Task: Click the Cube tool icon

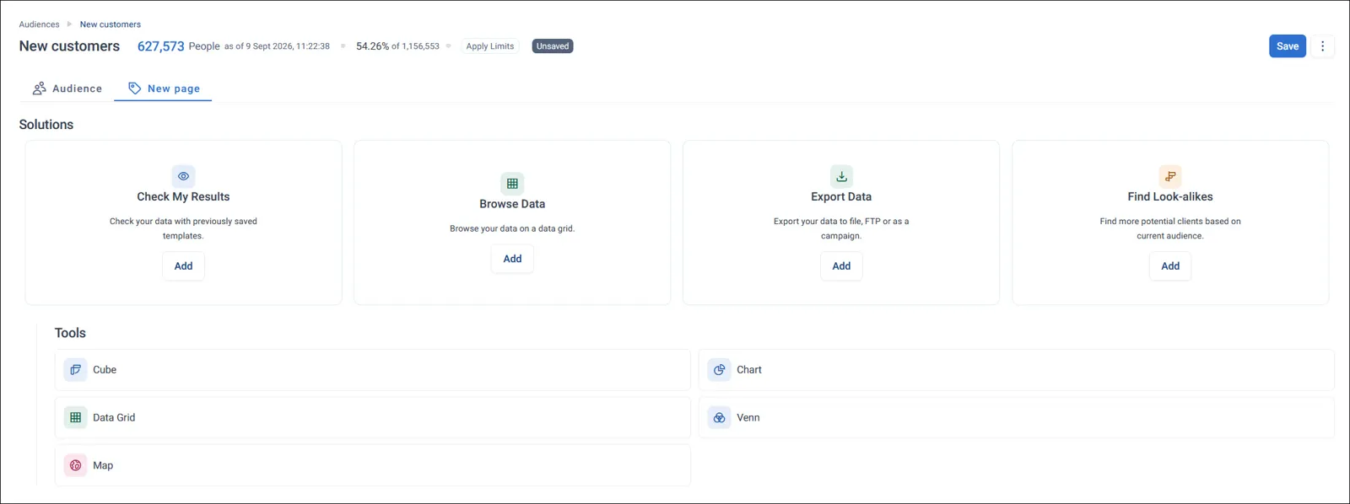Action: (x=75, y=370)
